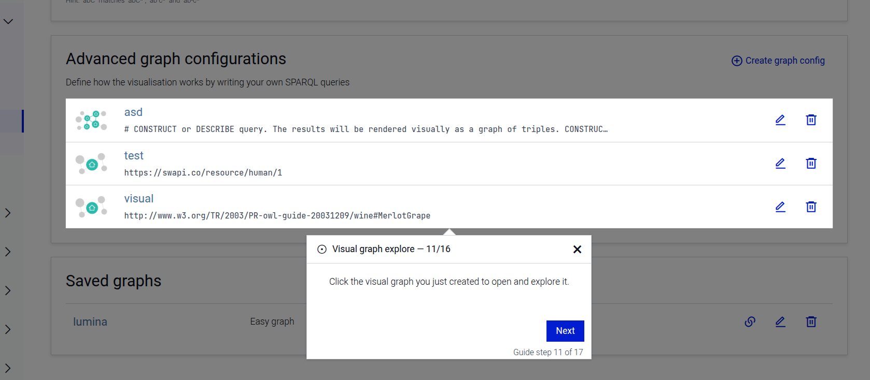This screenshot has width=870, height=380.
Task: Click the asd multi-node graph thumbnail icon
Action: pos(91,120)
